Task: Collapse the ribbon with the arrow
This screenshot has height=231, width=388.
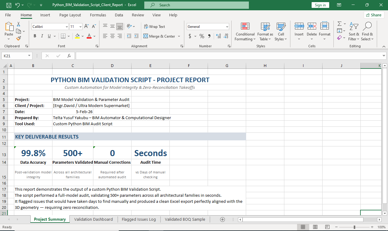Action: (x=384, y=46)
